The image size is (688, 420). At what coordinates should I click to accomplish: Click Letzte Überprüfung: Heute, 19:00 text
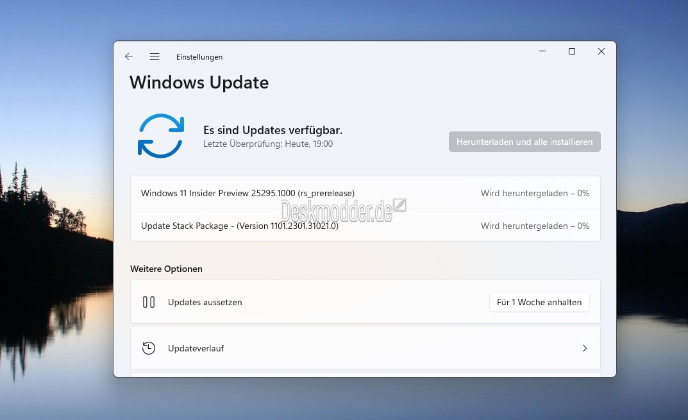click(x=268, y=144)
